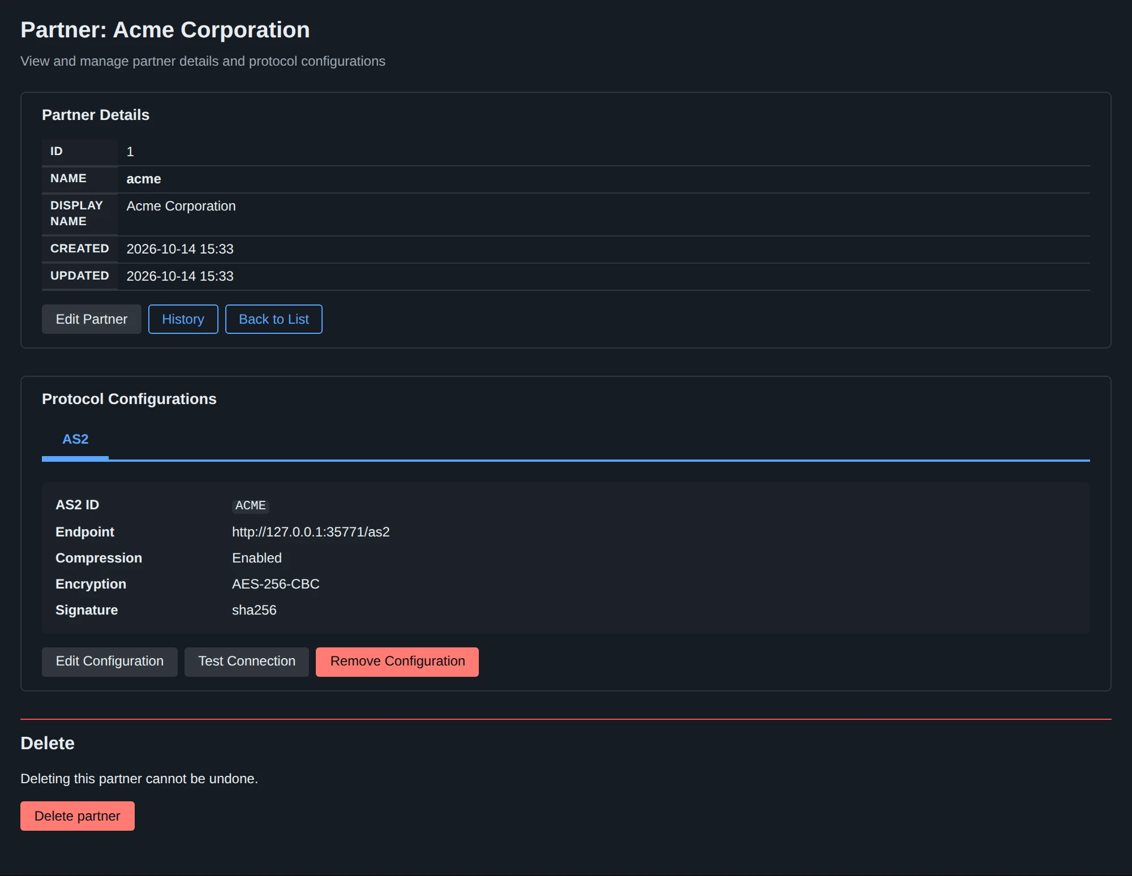Select the endpoint URL http://127.0.0.1:35771/as2
Screen dimensions: 1132x876
tap(311, 532)
